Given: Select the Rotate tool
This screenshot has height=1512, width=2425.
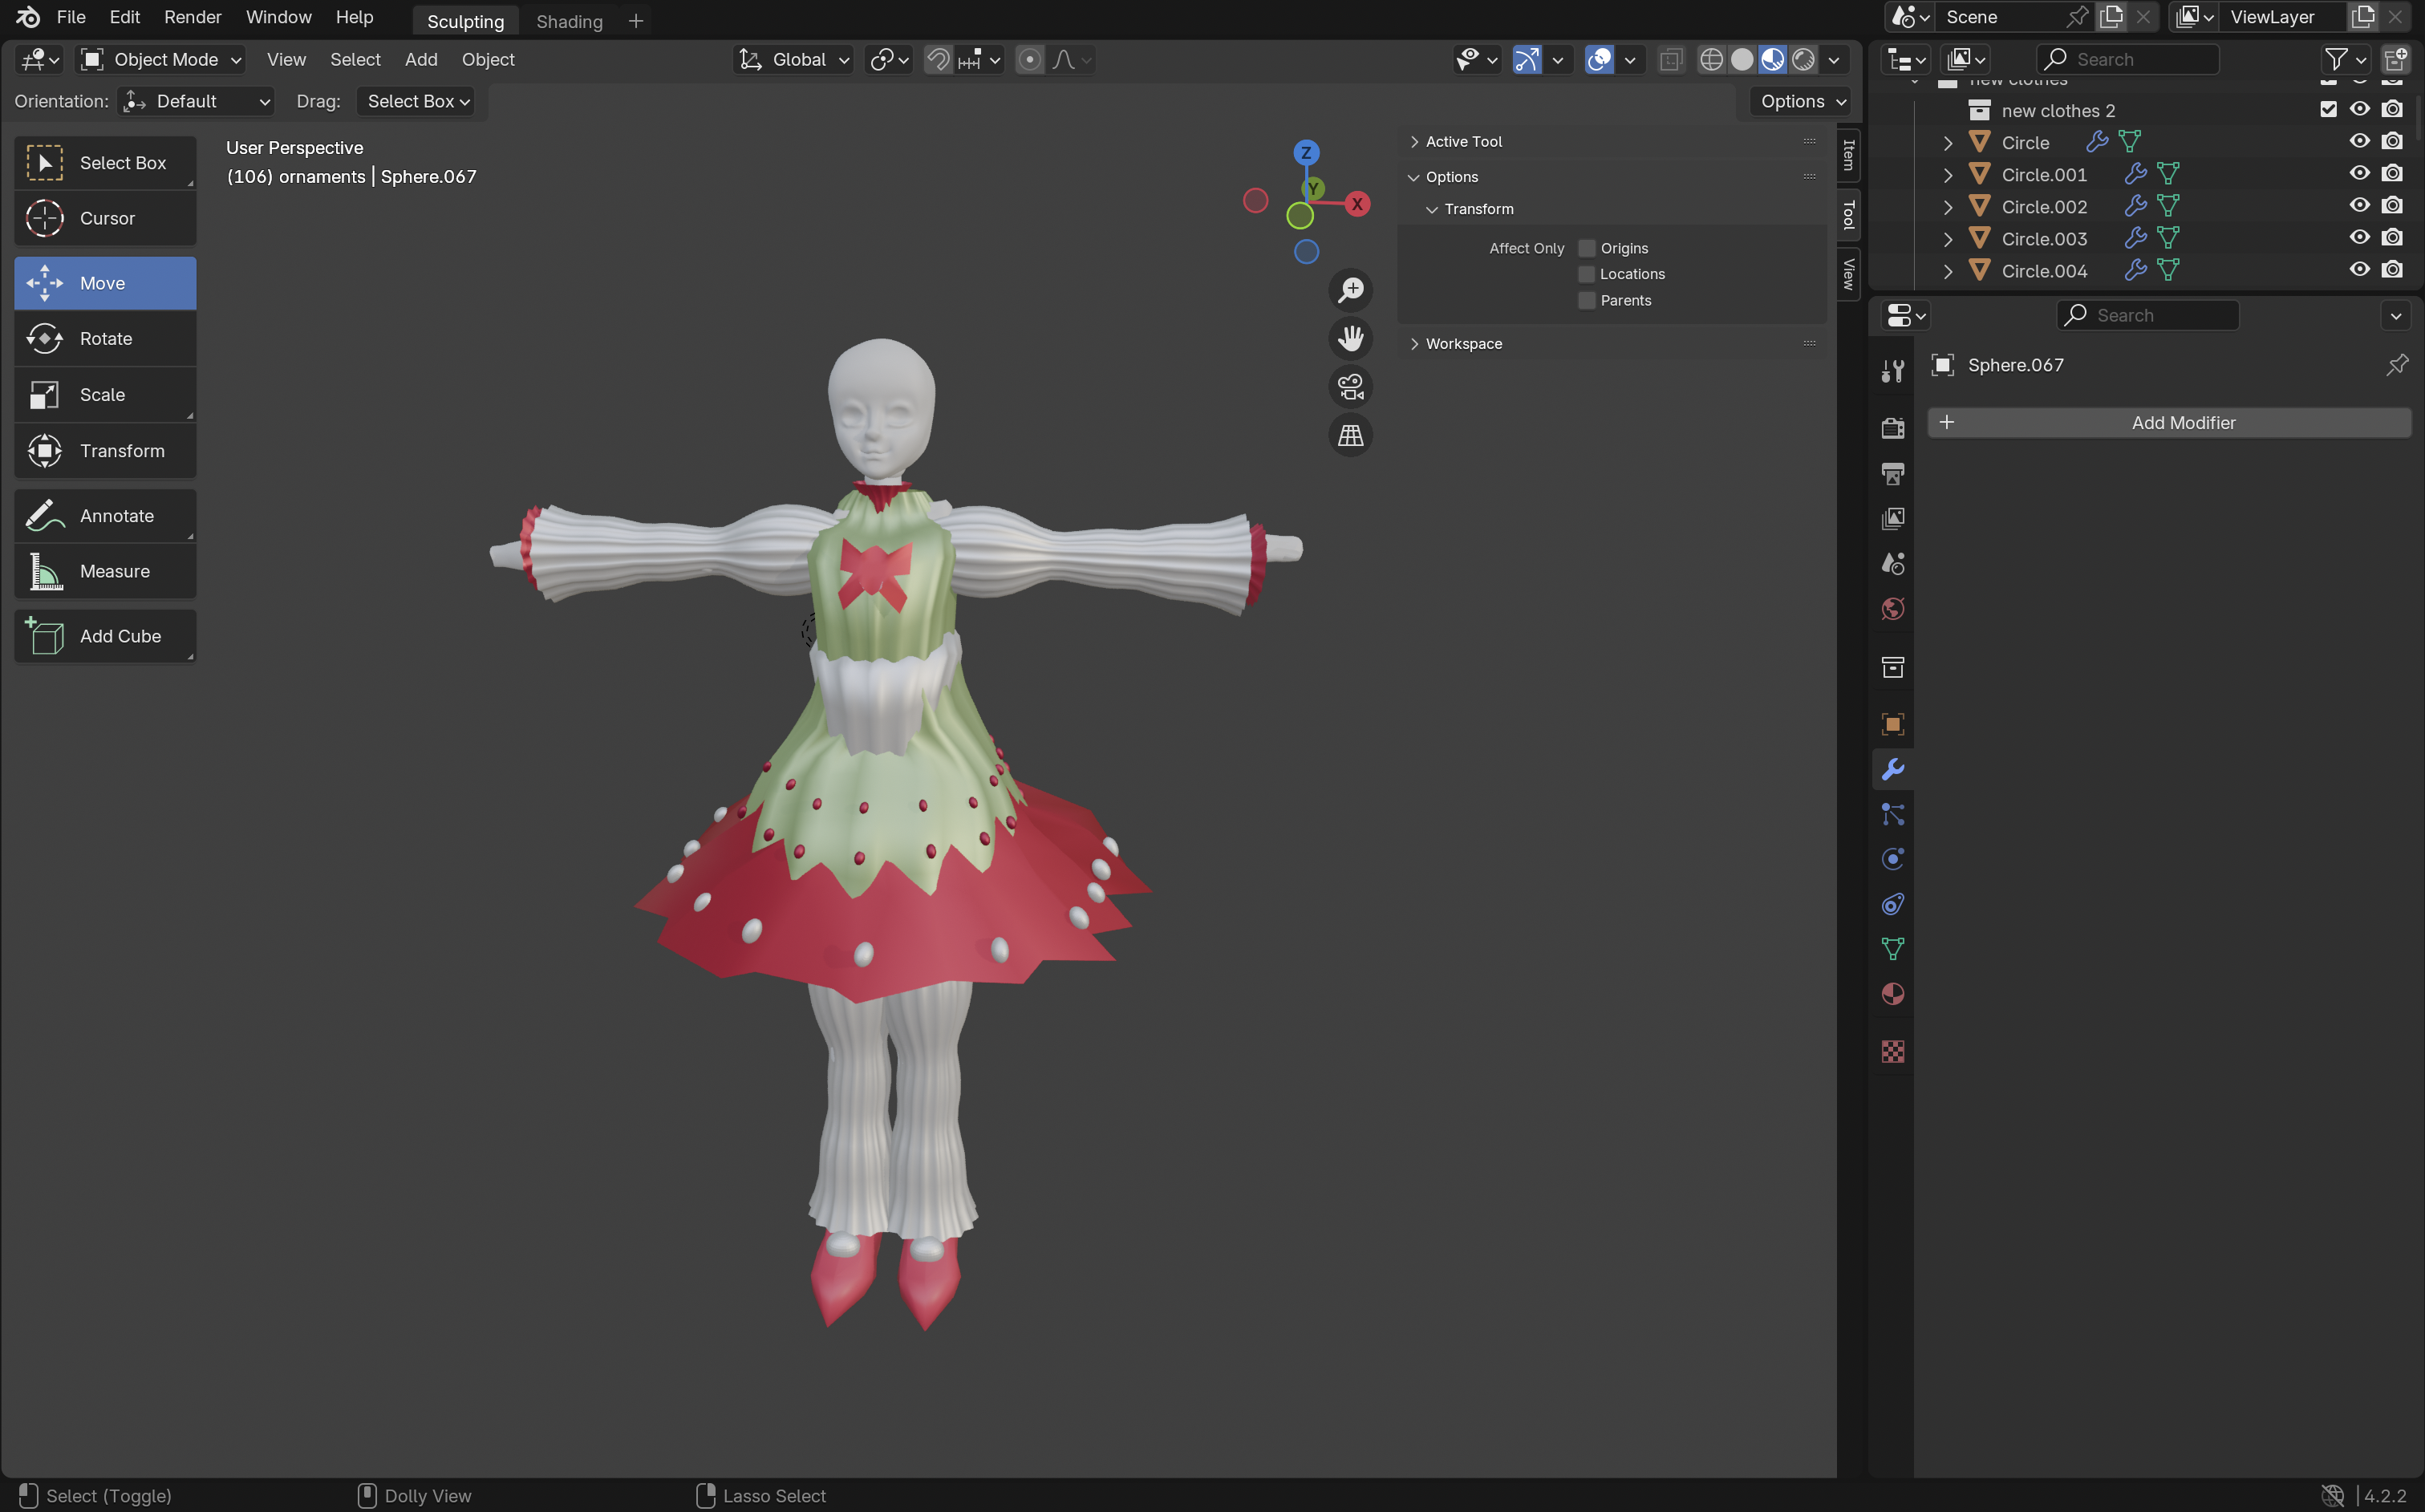Looking at the screenshot, I should (105, 339).
